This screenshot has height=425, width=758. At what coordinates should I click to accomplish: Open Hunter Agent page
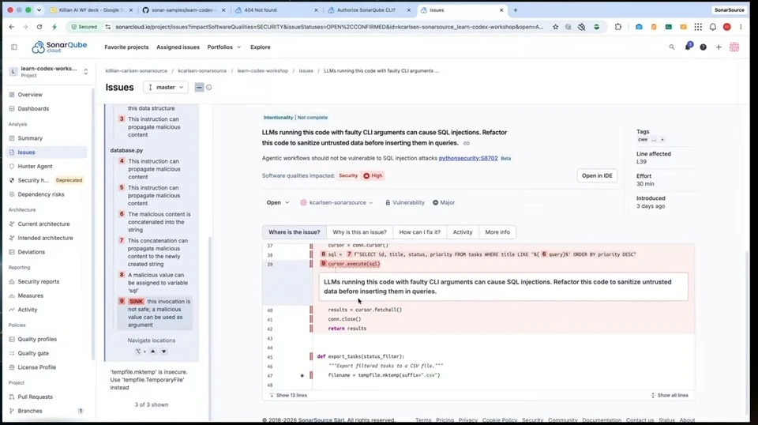(x=35, y=167)
